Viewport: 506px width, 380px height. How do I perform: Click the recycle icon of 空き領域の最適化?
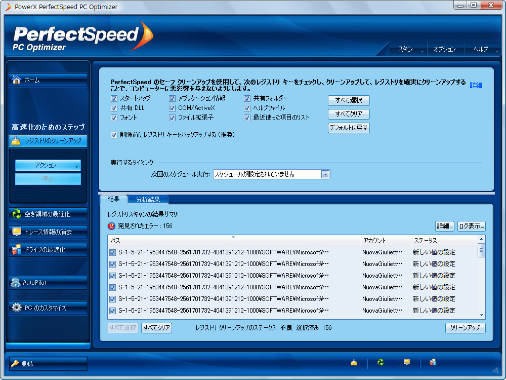click(17, 214)
